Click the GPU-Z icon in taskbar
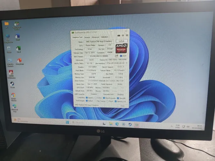This screenshot has height=161, width=215. point(137,125)
